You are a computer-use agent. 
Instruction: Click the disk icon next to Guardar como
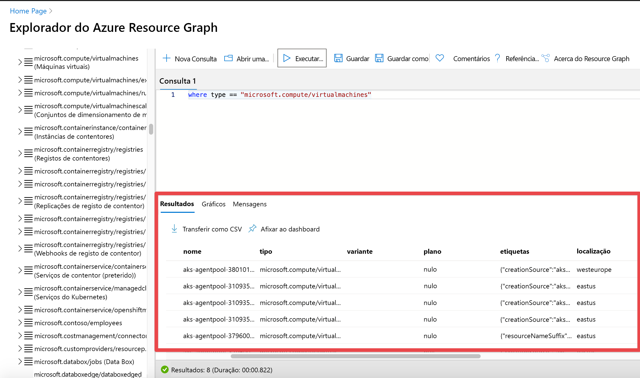(x=379, y=58)
